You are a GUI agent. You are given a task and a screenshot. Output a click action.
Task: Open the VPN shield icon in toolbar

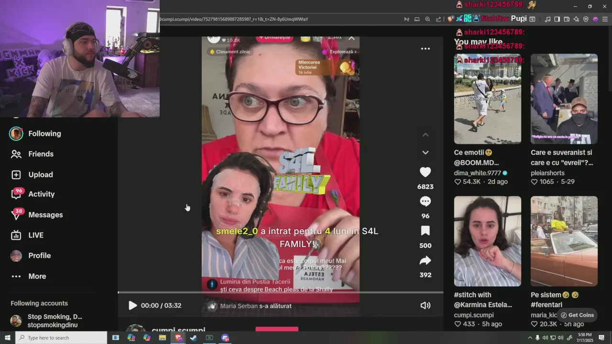[x=586, y=19]
